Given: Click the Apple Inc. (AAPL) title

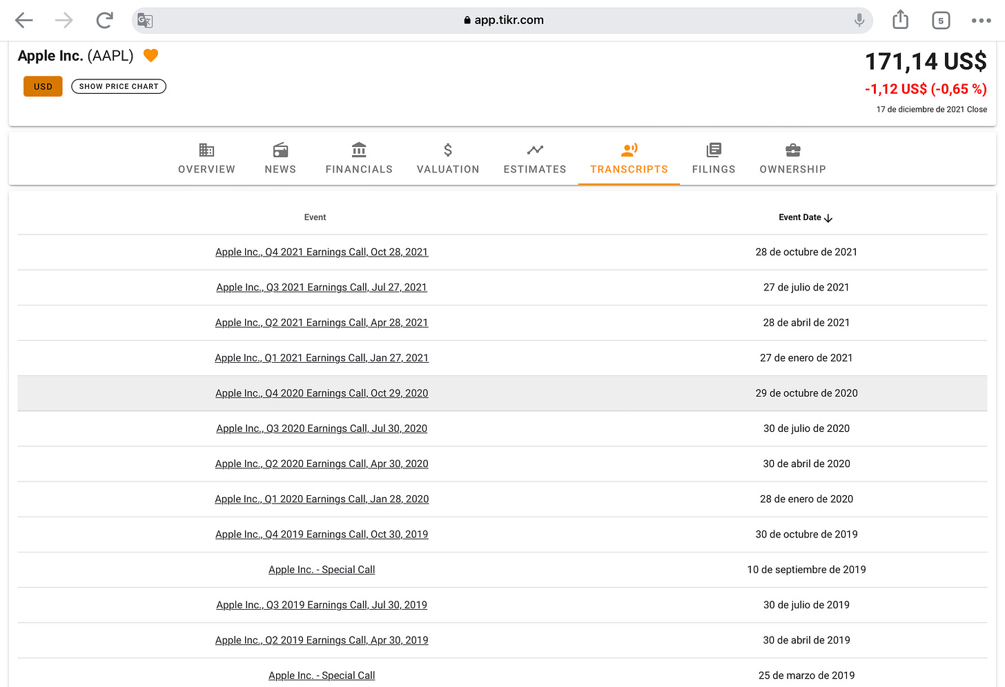Looking at the screenshot, I should click(x=75, y=56).
